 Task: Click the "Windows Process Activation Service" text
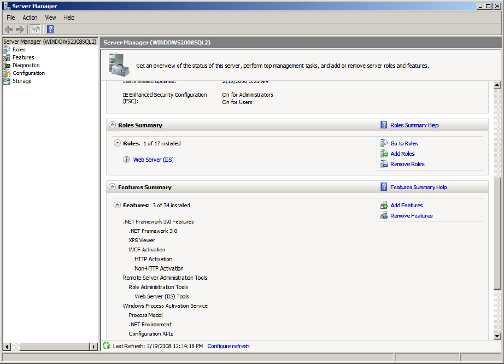165,306
